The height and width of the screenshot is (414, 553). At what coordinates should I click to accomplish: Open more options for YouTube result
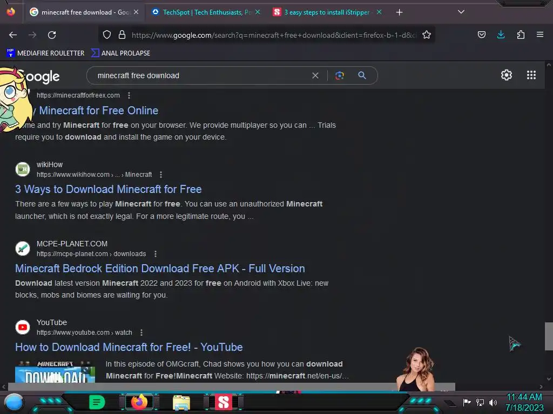tap(141, 333)
